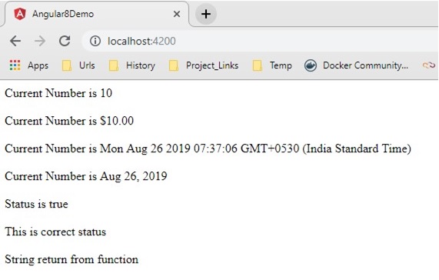Open the Apps grid shortcut
439x280 pixels.
(x=29, y=65)
